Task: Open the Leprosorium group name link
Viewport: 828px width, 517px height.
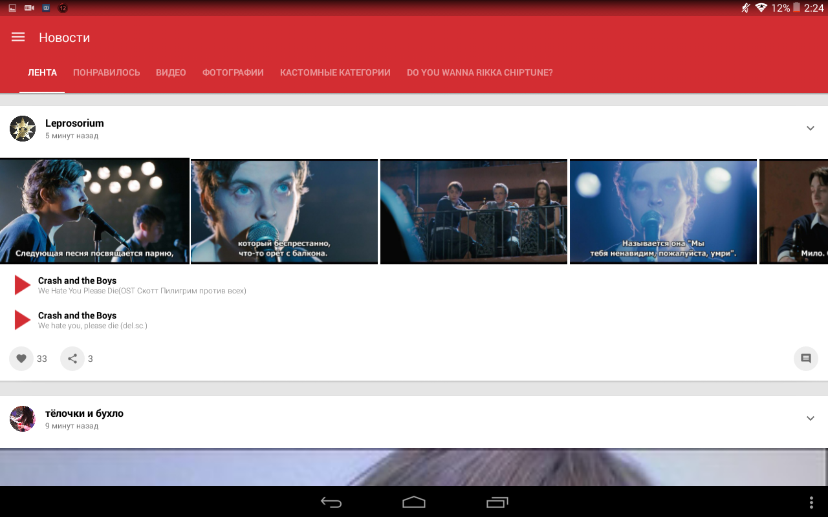Action: (74, 123)
